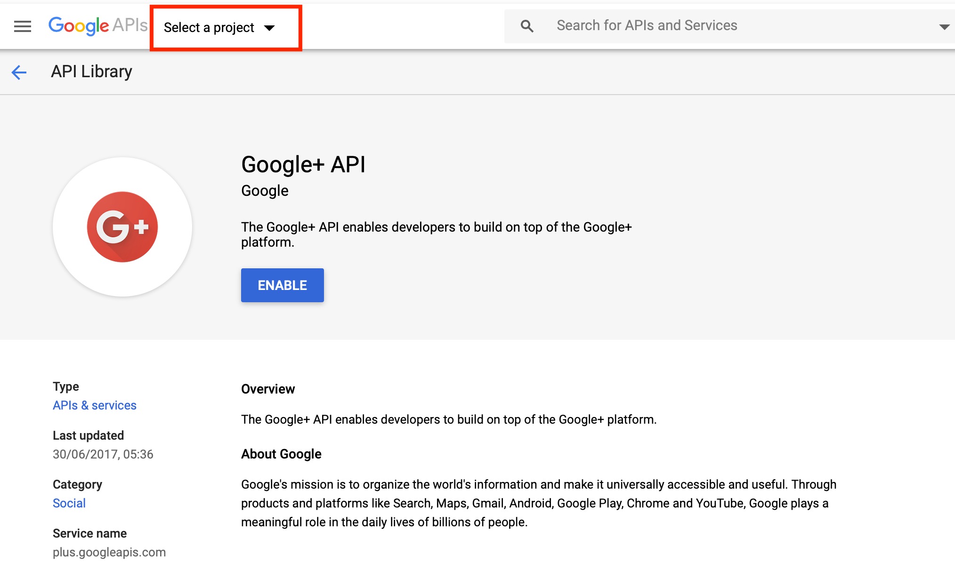Click the Google+ logo thumbnail
Image resolution: width=955 pixels, height=563 pixels.
tap(122, 227)
